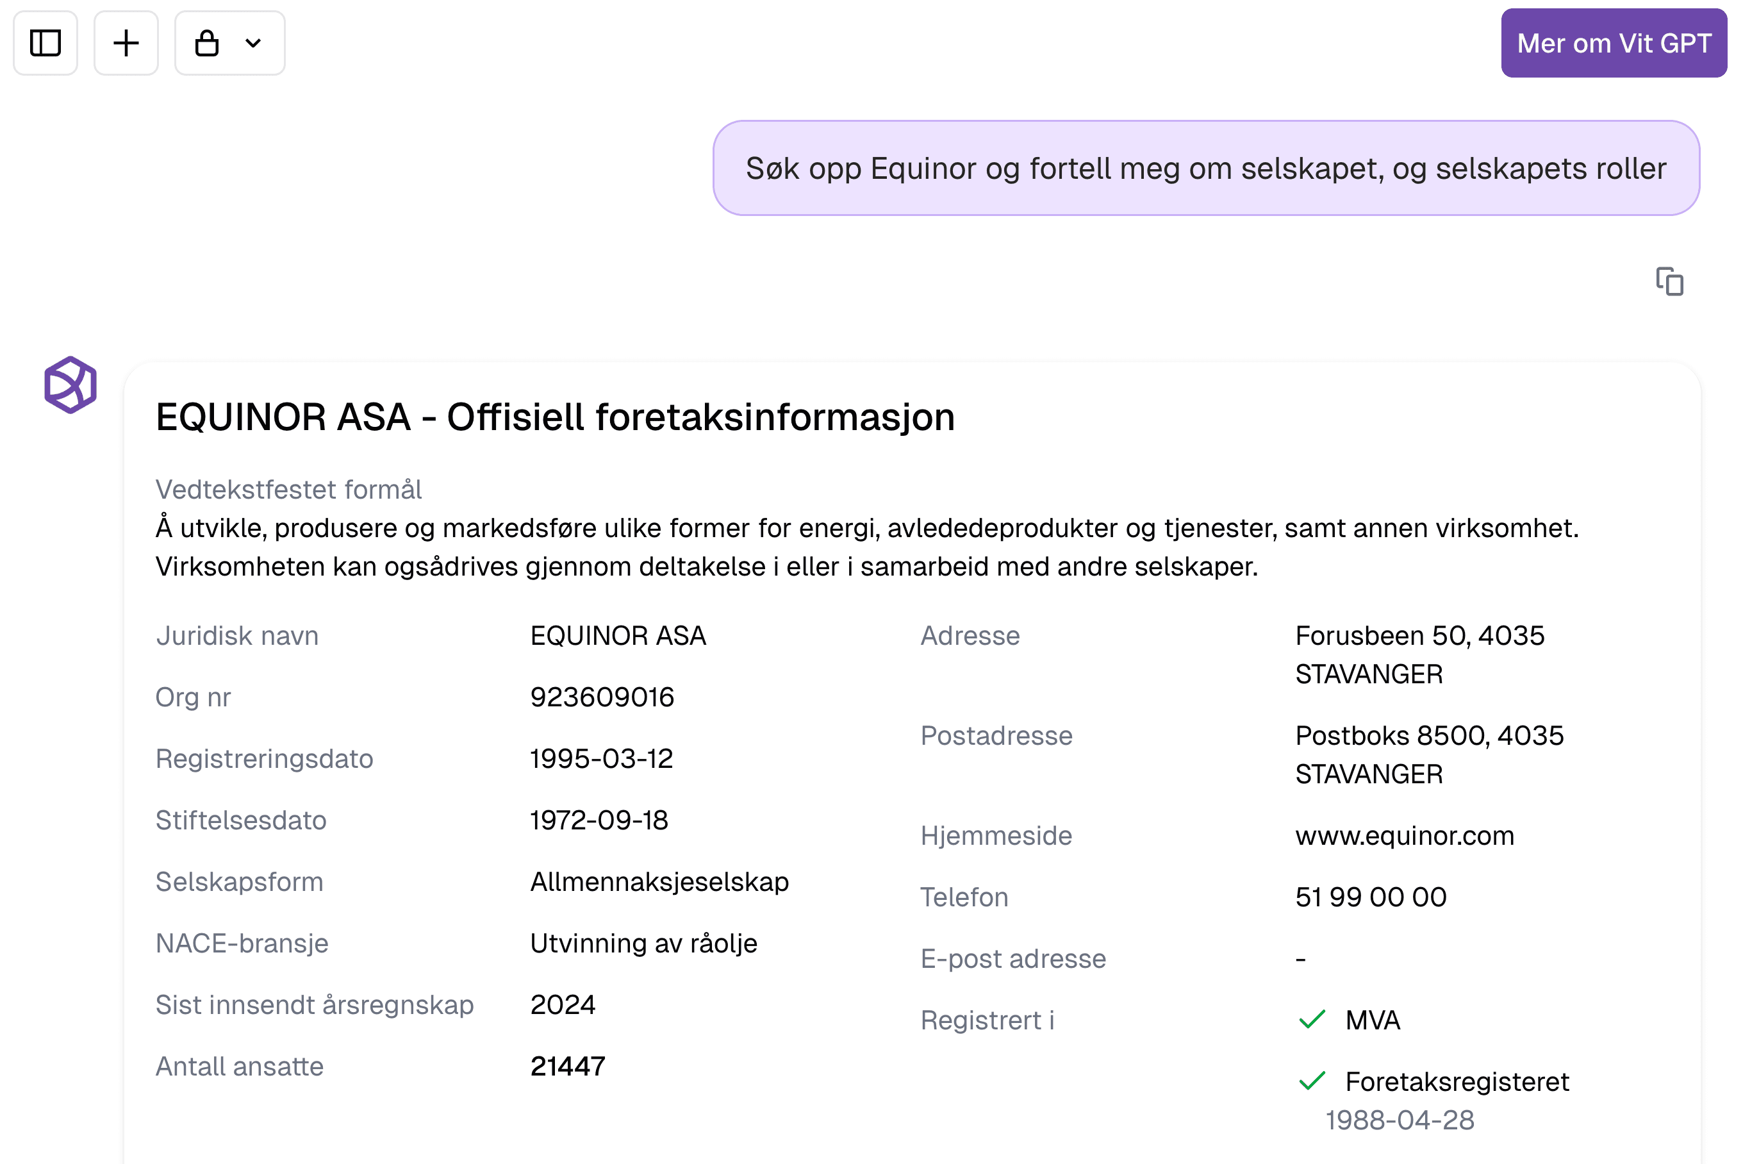
Task: Click the 'Vedtekstfestet formål' label
Action: click(288, 488)
